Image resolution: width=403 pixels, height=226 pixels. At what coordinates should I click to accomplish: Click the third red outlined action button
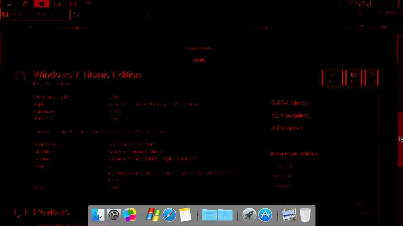coord(371,78)
